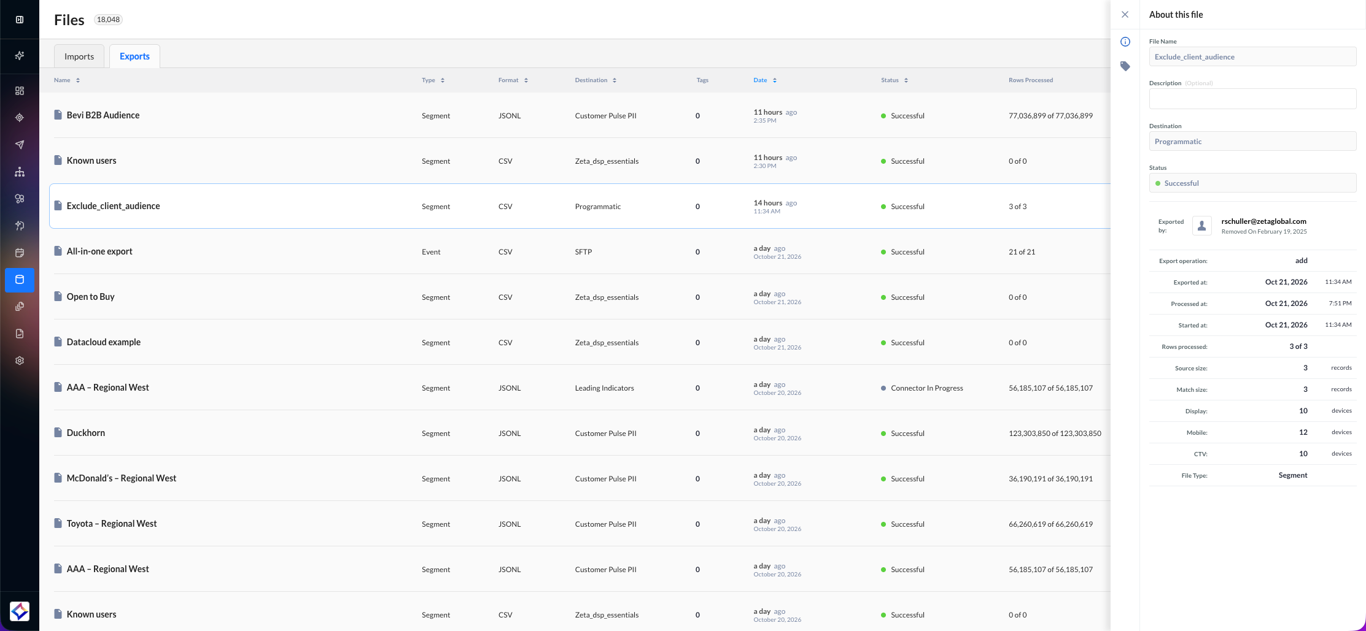
Task: Open the calendar icon in sidebar
Action: [20, 253]
